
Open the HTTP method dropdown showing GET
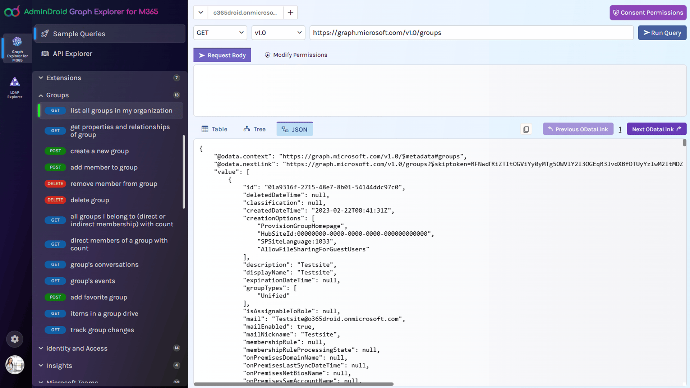pos(220,33)
